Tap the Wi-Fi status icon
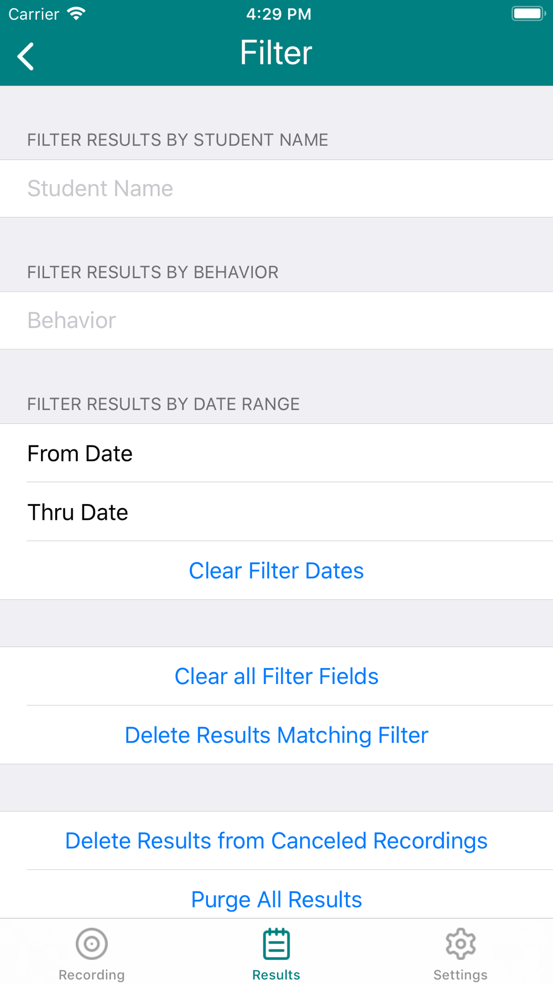This screenshot has height=984, width=553. (x=76, y=13)
